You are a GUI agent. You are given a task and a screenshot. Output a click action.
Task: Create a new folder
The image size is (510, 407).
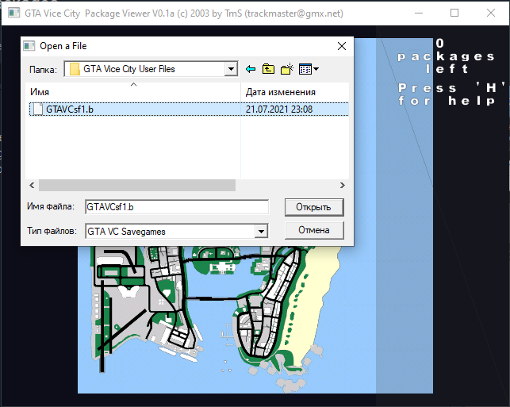(287, 69)
